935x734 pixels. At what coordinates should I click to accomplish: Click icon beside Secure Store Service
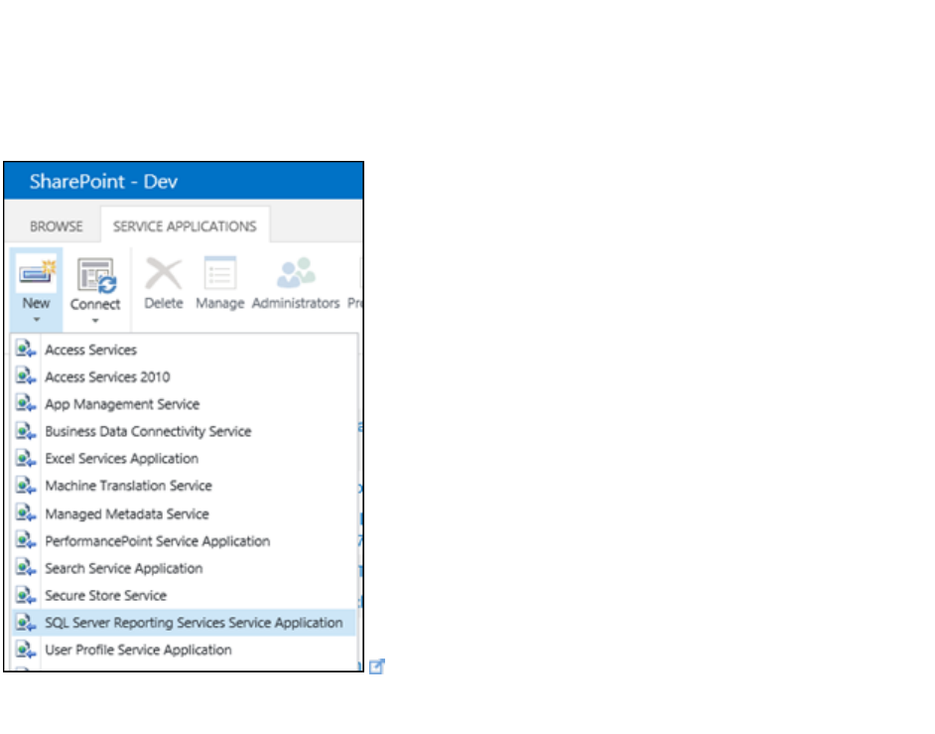click(x=26, y=595)
